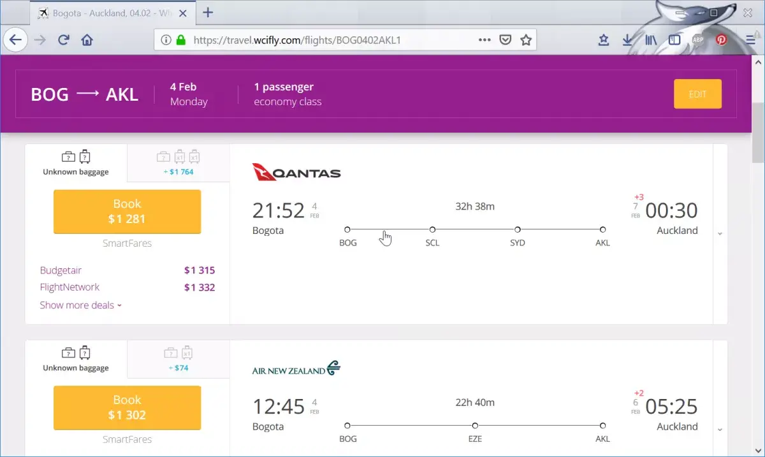Open the browser home page icon
This screenshot has width=765, height=457.
pos(87,40)
